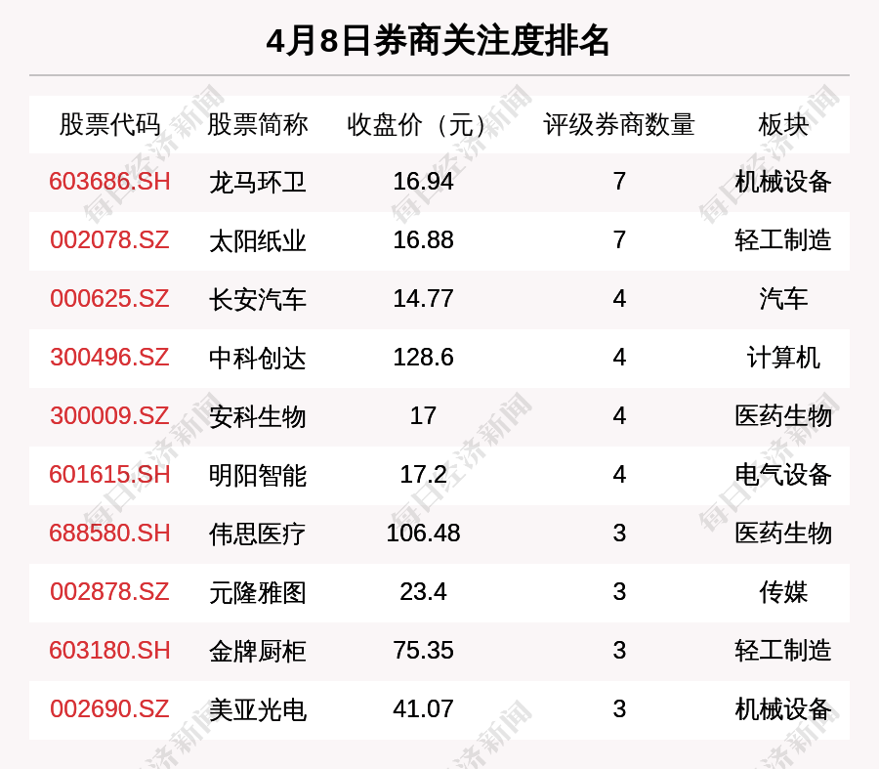Open the 002078.SZ stock code
This screenshot has height=769, width=879.
click(109, 240)
